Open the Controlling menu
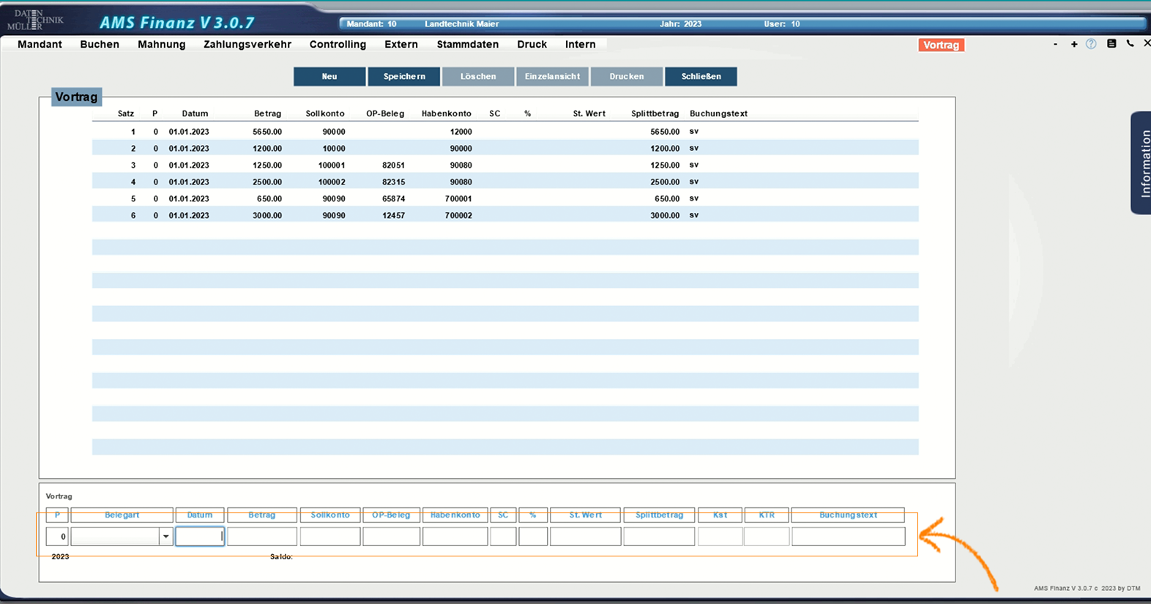 [338, 45]
